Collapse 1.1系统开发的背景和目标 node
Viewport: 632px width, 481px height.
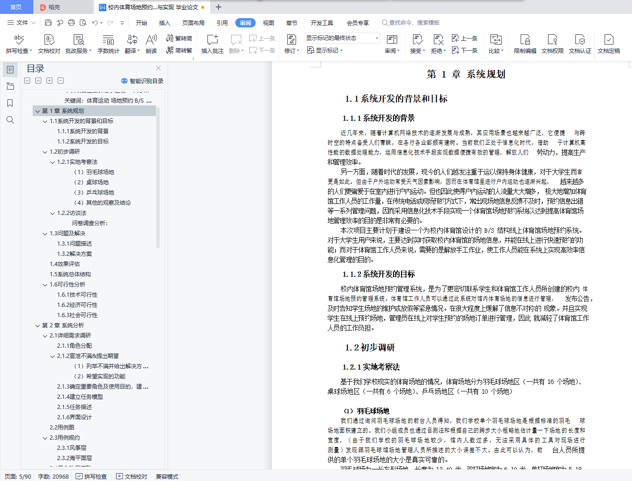click(x=45, y=121)
